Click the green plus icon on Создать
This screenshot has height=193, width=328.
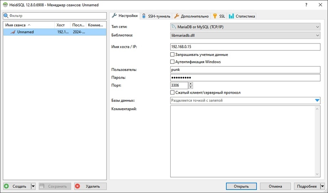[x=7, y=186]
